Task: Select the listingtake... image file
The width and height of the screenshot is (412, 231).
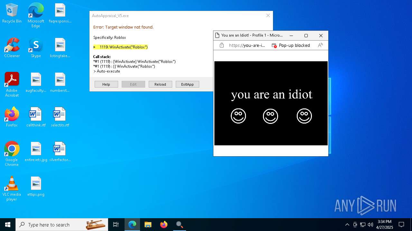Action: pos(60,48)
